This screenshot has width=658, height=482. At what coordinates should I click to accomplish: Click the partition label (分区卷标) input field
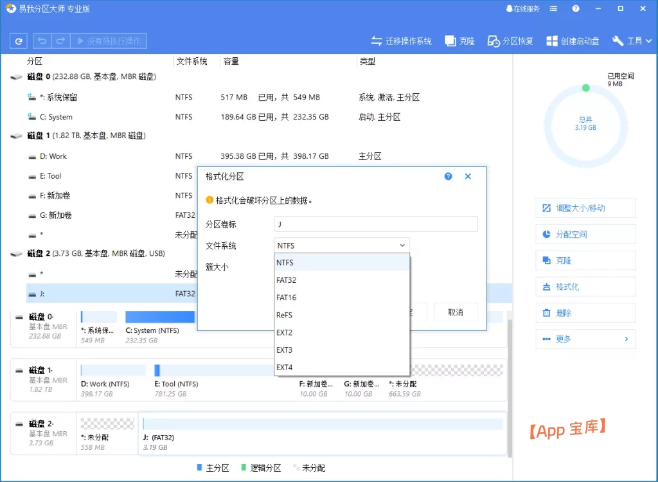(x=375, y=224)
